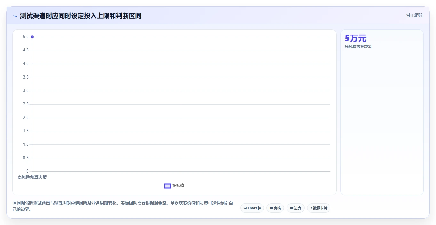This screenshot has height=225, width=436.
Task: Click the y-axis label 0.5
Action: [x=26, y=158]
